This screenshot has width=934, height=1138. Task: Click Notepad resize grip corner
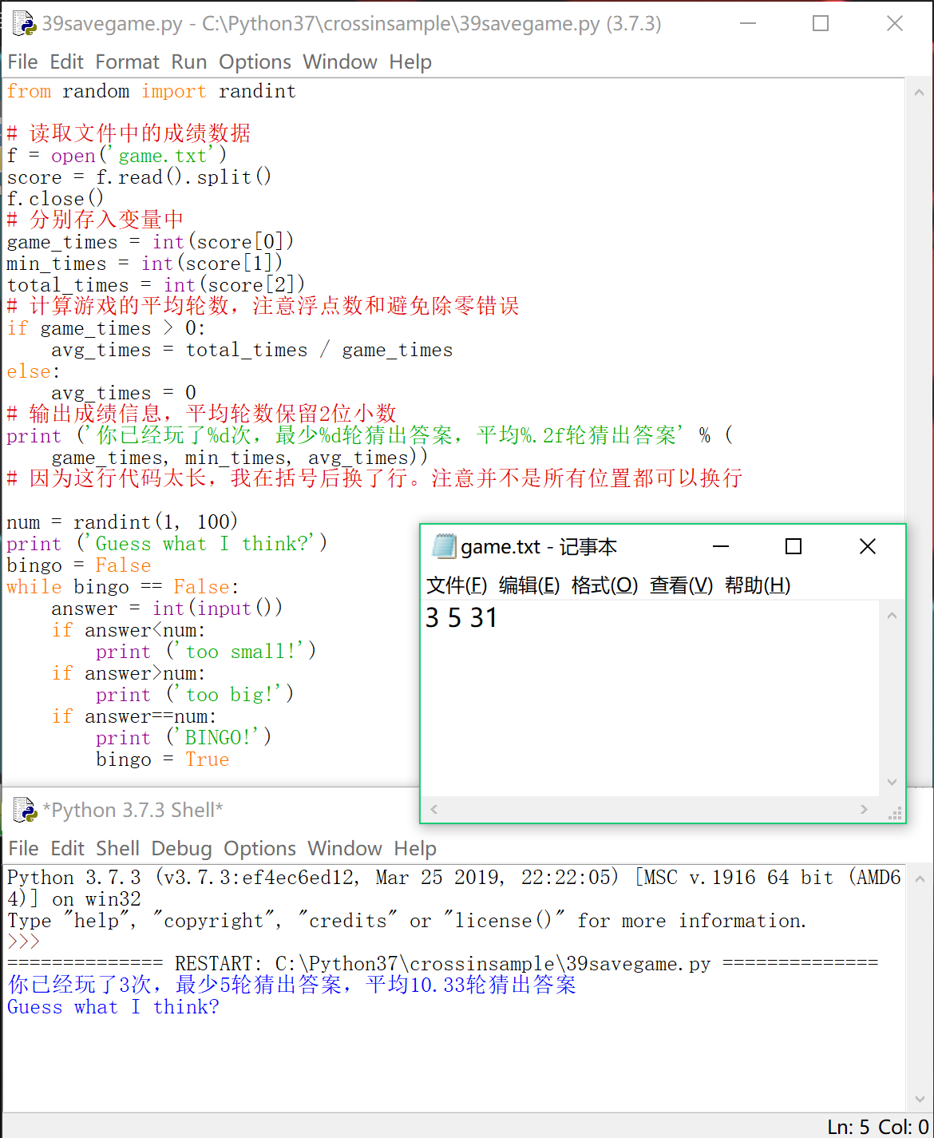pos(895,812)
